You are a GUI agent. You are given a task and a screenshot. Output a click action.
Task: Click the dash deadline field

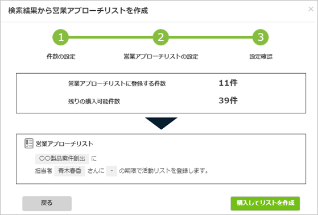click(111, 171)
